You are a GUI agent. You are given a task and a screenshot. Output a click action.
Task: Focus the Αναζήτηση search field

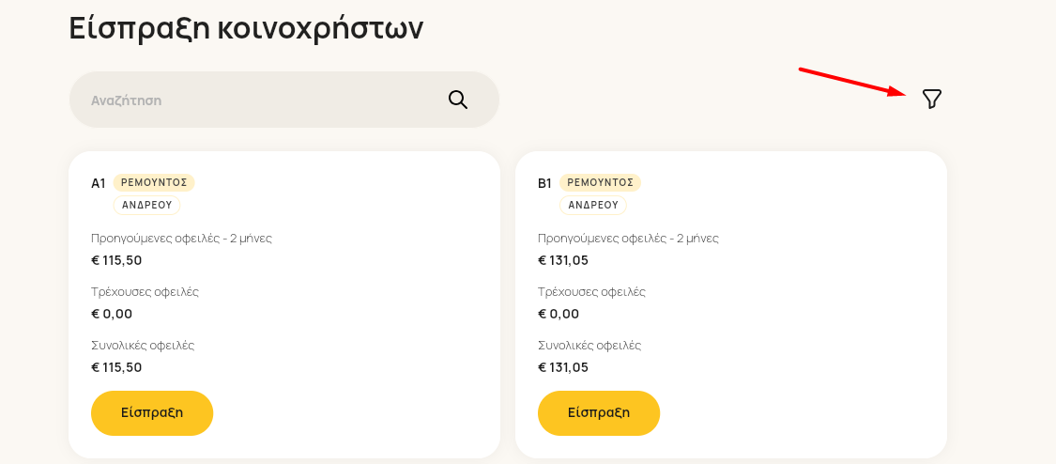point(284,100)
